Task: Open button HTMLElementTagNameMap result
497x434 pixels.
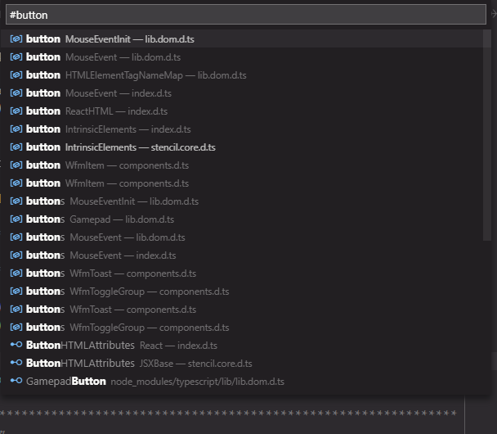Action: click(246, 75)
